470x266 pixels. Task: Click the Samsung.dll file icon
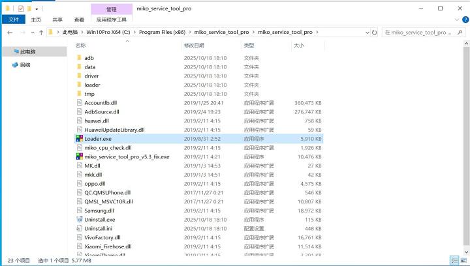click(x=80, y=211)
